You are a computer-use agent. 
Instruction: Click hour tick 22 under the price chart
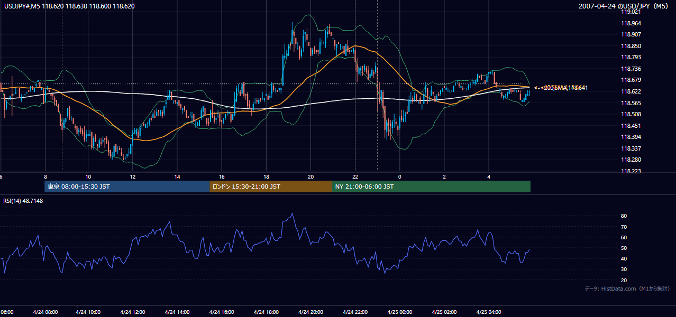click(x=355, y=177)
